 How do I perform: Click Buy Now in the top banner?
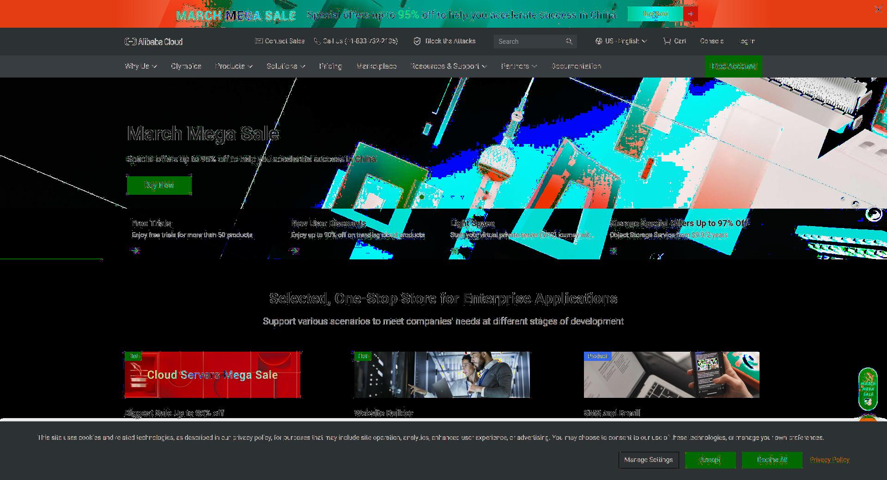tap(655, 14)
